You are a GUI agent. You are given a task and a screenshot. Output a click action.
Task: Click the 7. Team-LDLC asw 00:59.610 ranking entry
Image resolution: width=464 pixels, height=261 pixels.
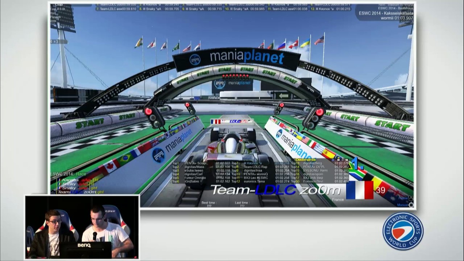(x=116, y=9)
